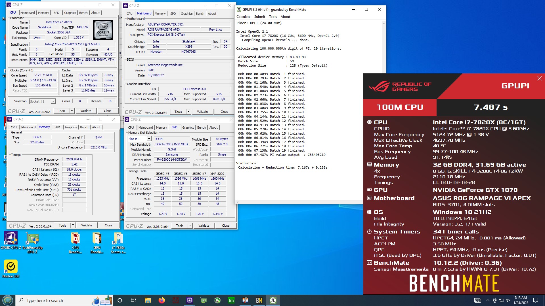Expand Tools arrow in Mainboard window
545x306 pixels.
click(188, 112)
